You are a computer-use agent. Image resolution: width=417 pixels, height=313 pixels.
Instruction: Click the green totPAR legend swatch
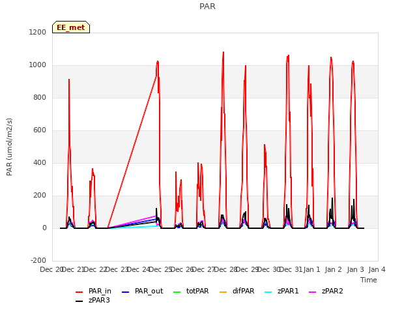click(177, 292)
